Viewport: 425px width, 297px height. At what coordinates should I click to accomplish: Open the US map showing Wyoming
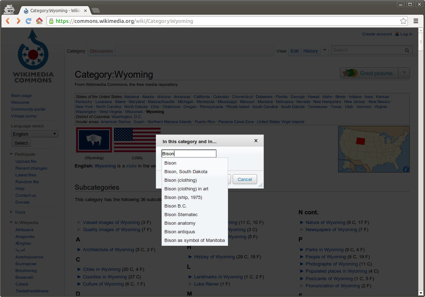[x=374, y=149]
